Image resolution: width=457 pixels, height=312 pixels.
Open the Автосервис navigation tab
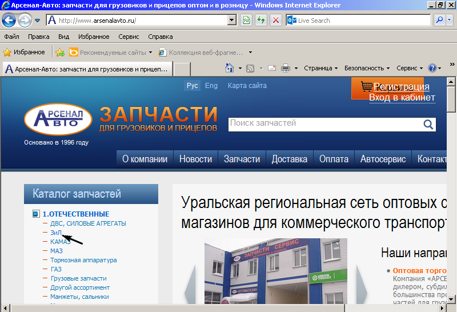pos(383,159)
